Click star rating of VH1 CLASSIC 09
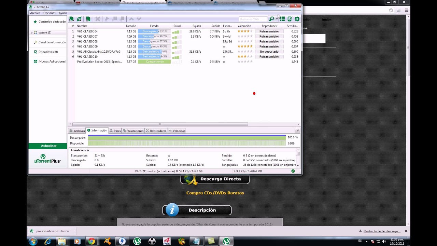The width and height of the screenshot is (437, 246). click(245, 46)
